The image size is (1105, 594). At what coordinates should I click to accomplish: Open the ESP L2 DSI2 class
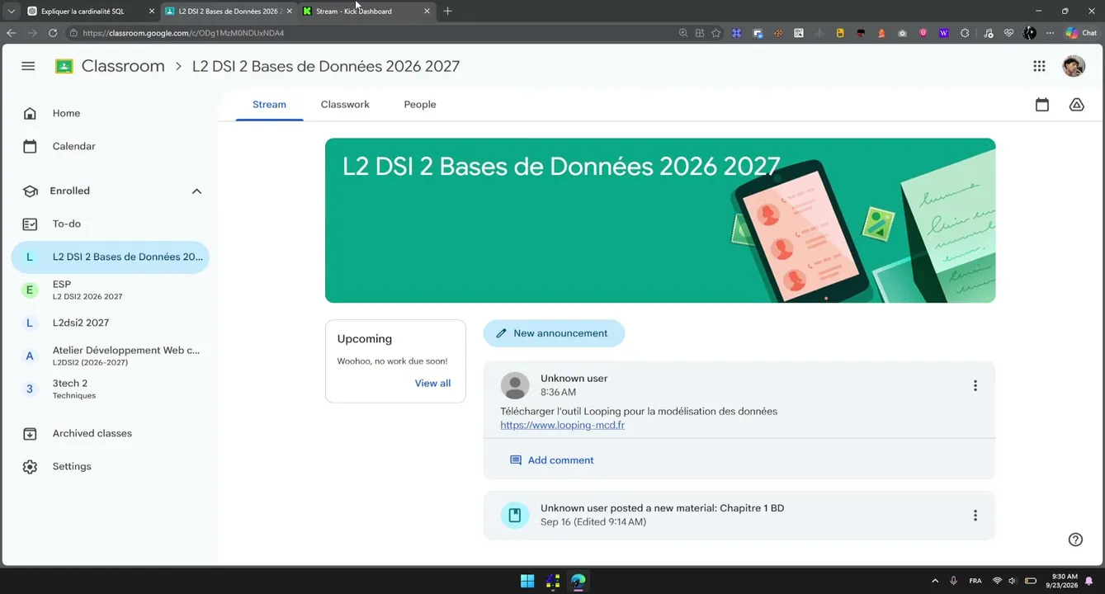110,290
